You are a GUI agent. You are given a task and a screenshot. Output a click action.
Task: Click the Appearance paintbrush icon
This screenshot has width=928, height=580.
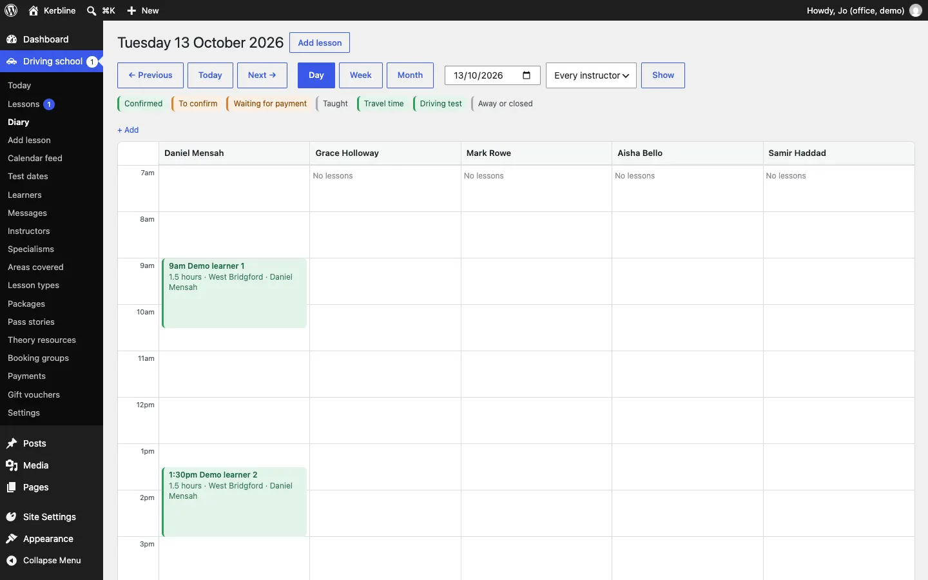[x=12, y=539]
